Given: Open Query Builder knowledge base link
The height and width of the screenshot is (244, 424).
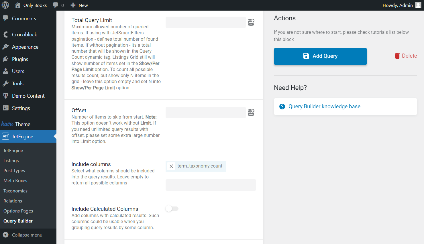Looking at the screenshot, I should tap(324, 107).
